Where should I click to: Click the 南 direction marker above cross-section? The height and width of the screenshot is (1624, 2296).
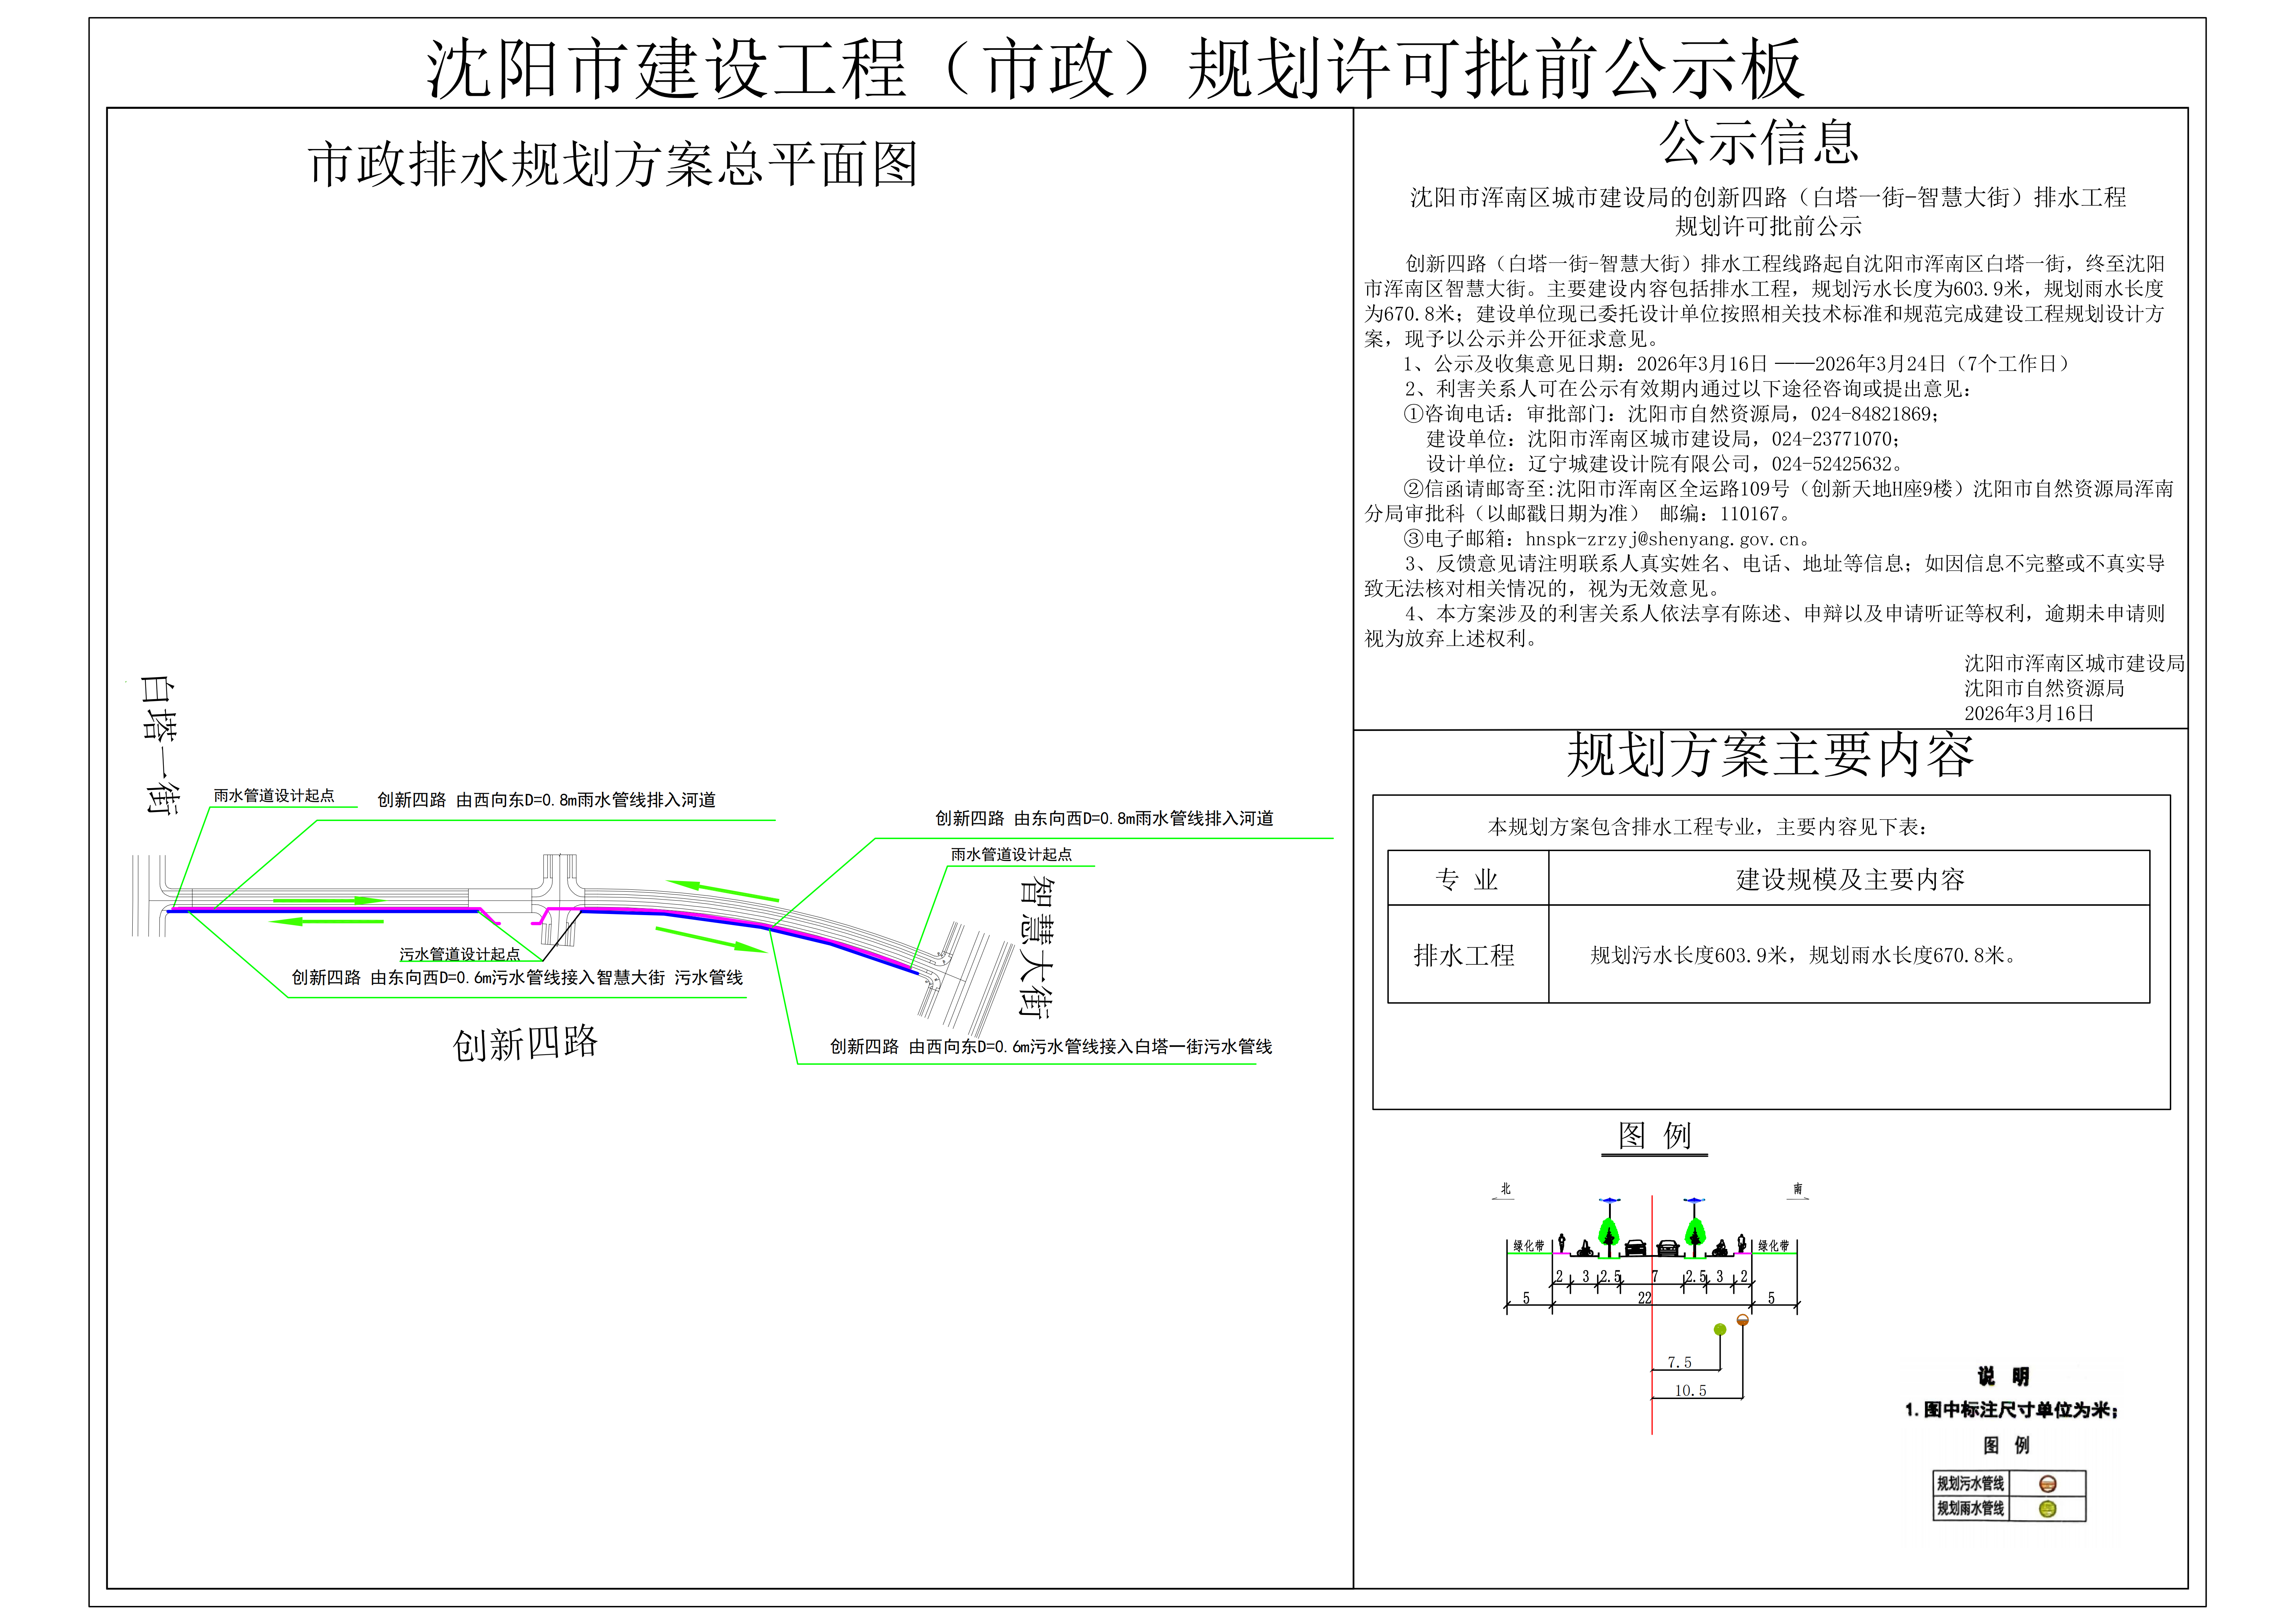(x=1798, y=1190)
